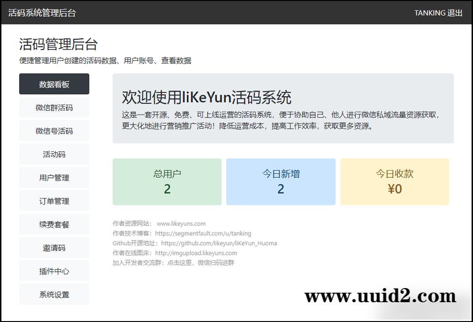Image resolution: width=473 pixels, height=322 pixels.
Task: Go to 插件中心
Action: (x=54, y=271)
